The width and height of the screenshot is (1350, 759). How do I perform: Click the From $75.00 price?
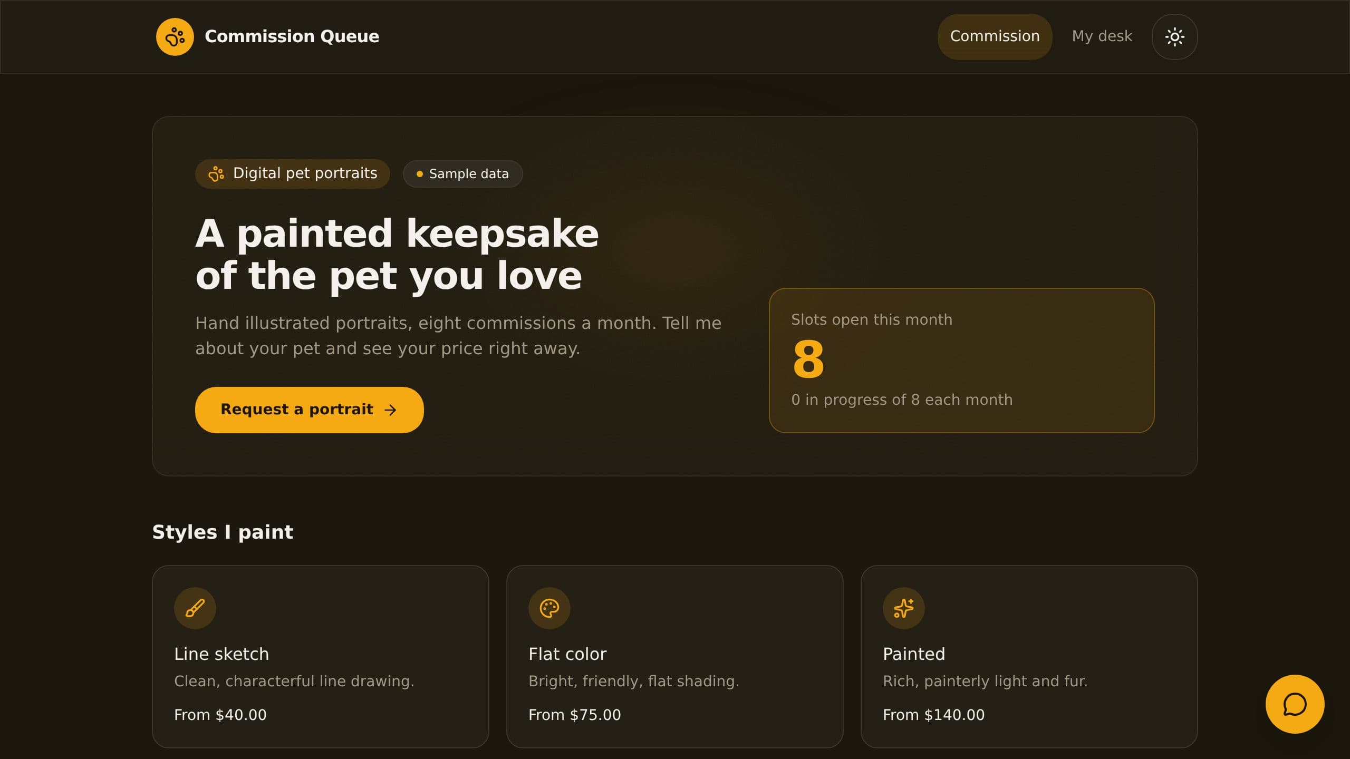(575, 715)
